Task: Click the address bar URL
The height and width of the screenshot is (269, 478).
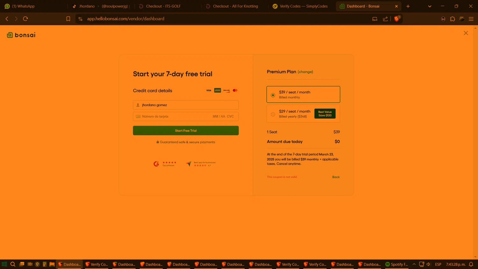Action: pos(126,19)
